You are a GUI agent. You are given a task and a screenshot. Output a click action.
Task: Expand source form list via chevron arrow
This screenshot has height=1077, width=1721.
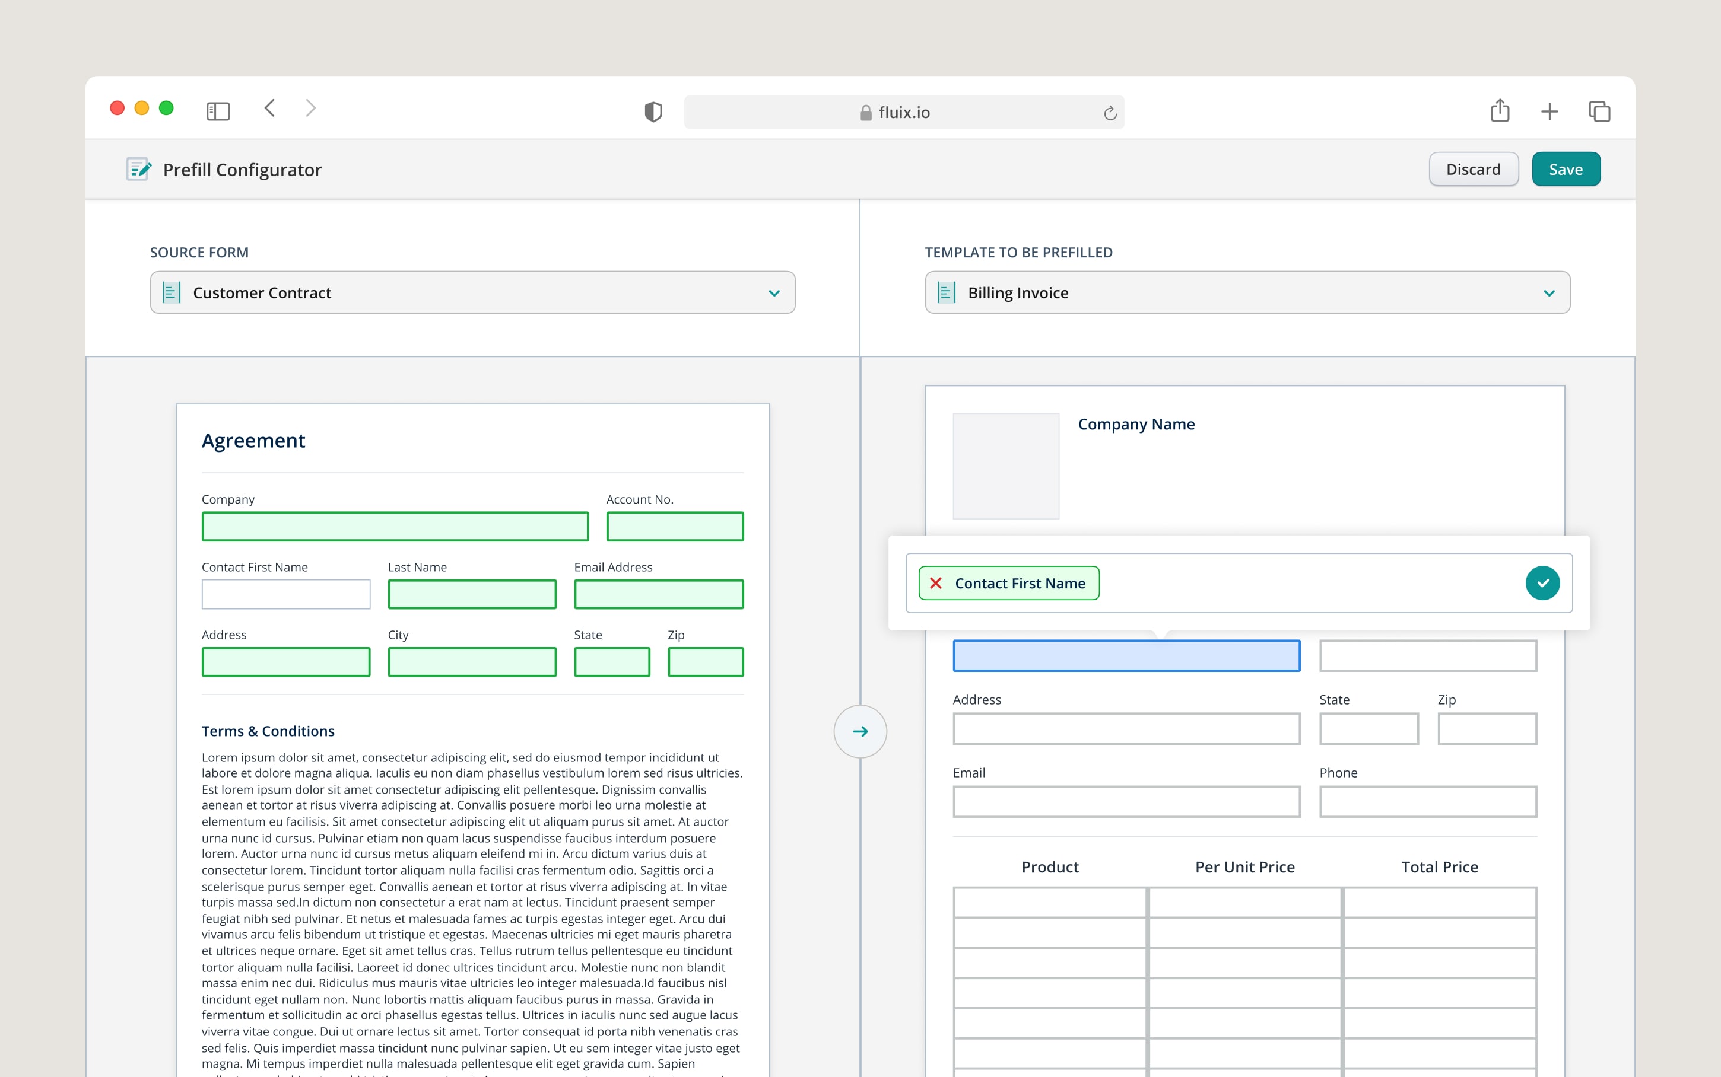(x=774, y=293)
